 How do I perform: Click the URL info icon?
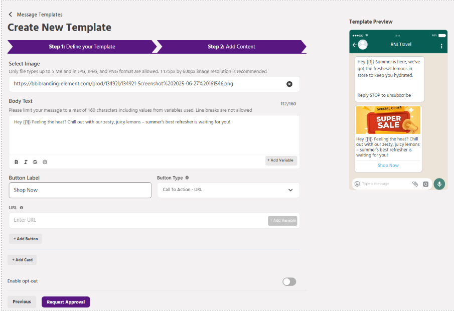pos(22,207)
